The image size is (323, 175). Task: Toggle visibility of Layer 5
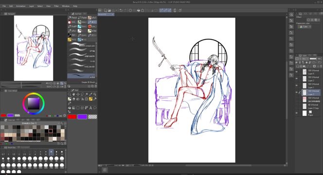pyautogui.click(x=297, y=72)
